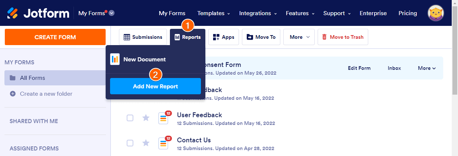Click the CREATE FORM button
Viewport: 458px width, 156px height.
click(55, 37)
